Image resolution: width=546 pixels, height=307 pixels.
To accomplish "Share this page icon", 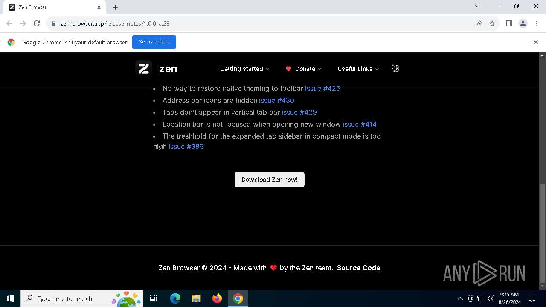I will pyautogui.click(x=479, y=23).
